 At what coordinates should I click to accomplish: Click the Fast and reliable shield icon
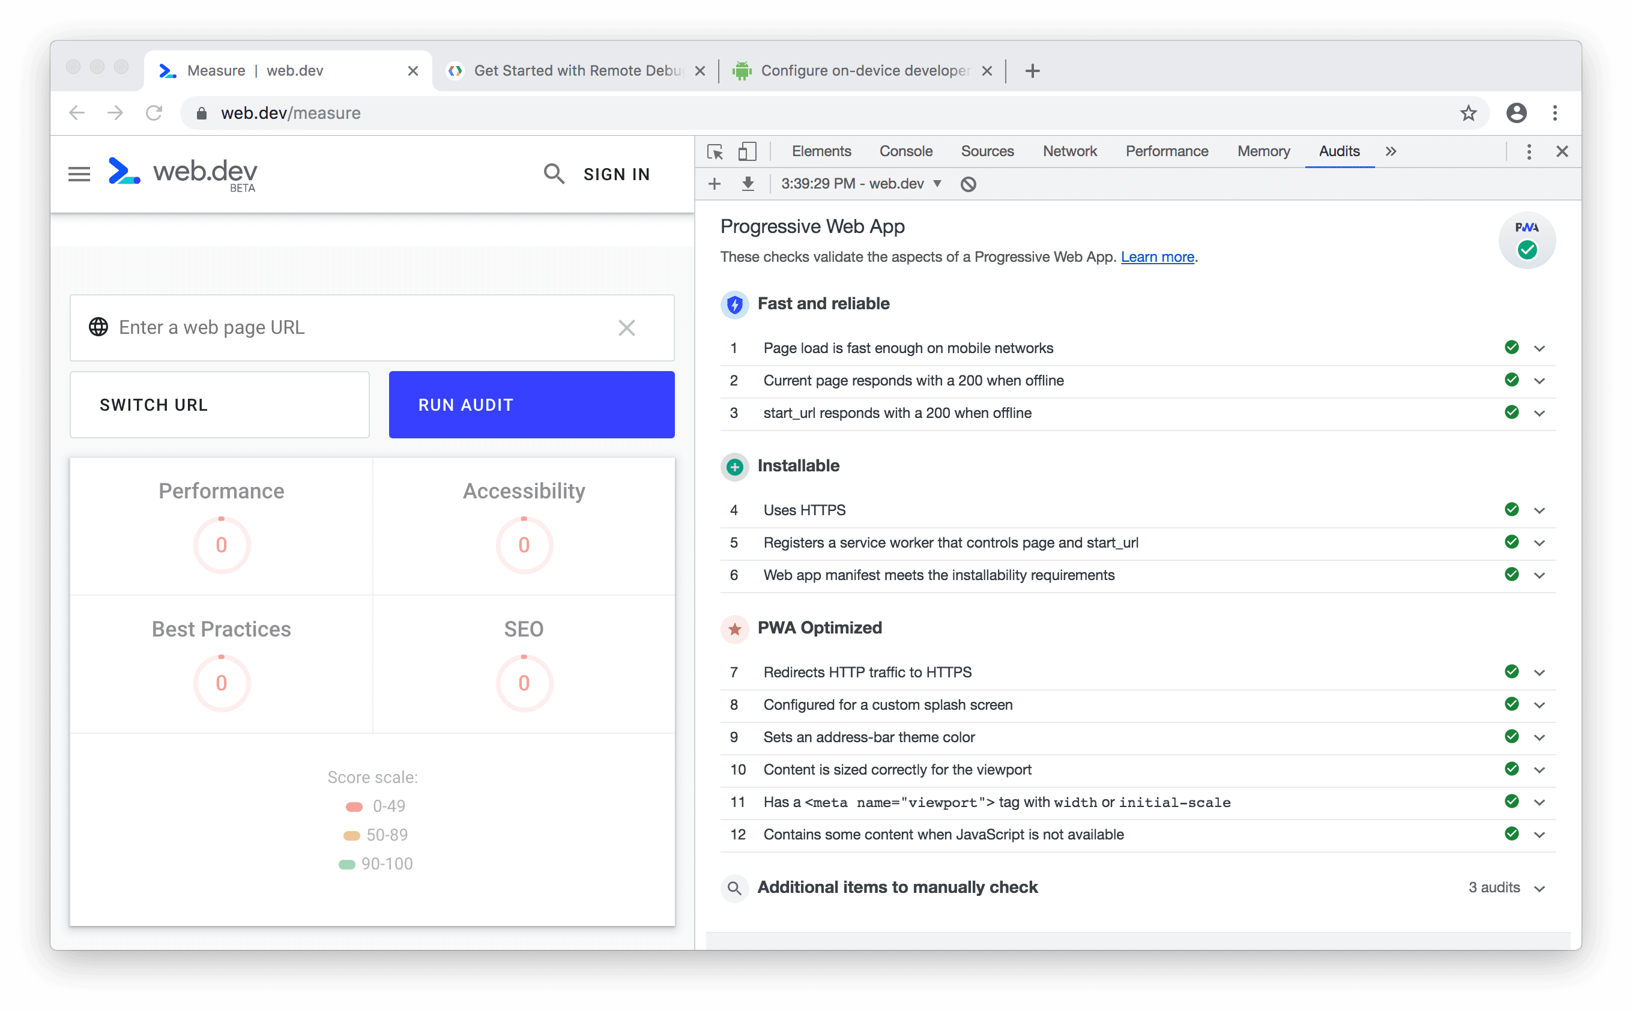point(734,304)
